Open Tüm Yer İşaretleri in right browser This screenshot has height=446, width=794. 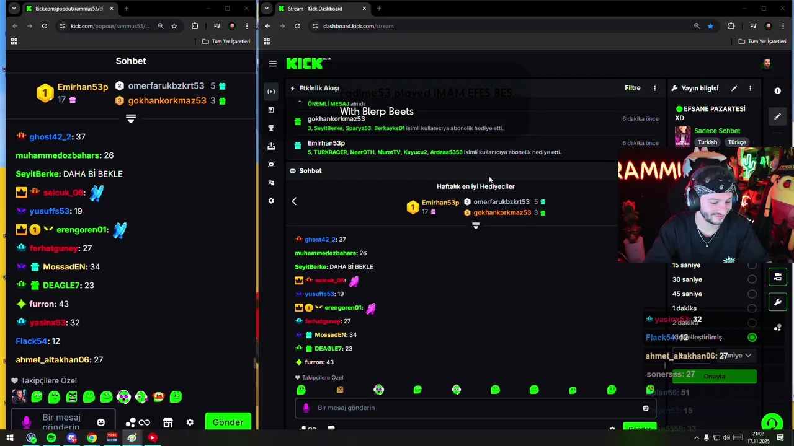762,42
